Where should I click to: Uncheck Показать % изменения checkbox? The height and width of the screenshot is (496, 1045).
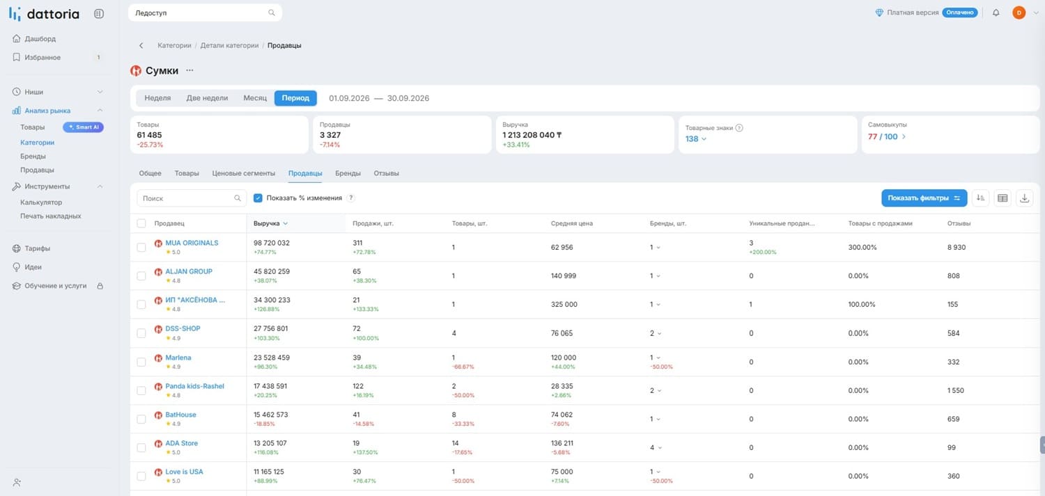pyautogui.click(x=258, y=198)
